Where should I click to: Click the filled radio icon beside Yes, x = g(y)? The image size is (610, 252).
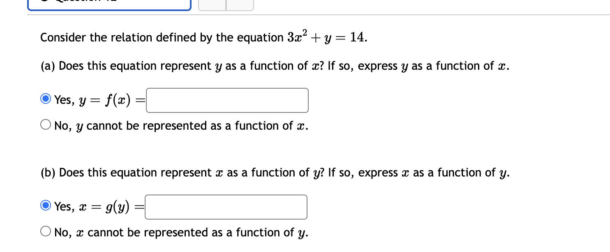coord(46,205)
